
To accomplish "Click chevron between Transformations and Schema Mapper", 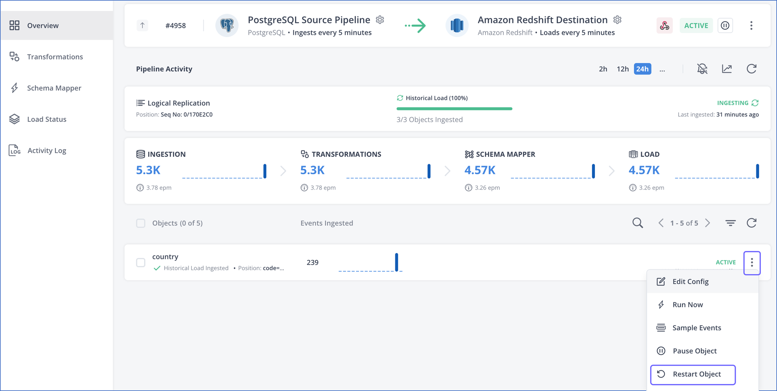I will point(448,171).
